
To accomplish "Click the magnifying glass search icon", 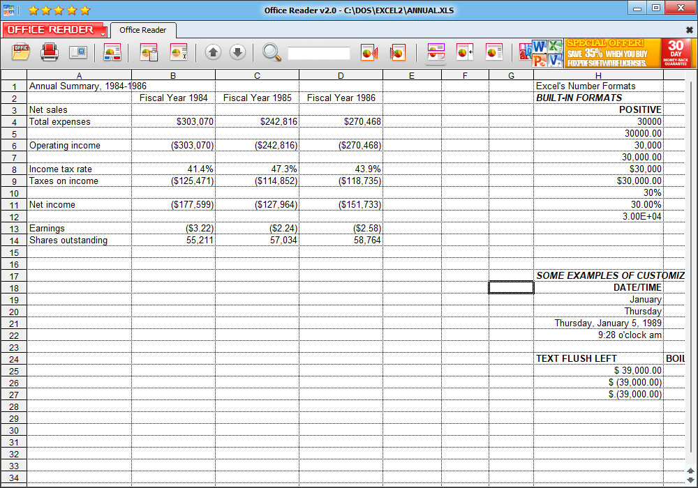I will [x=272, y=52].
